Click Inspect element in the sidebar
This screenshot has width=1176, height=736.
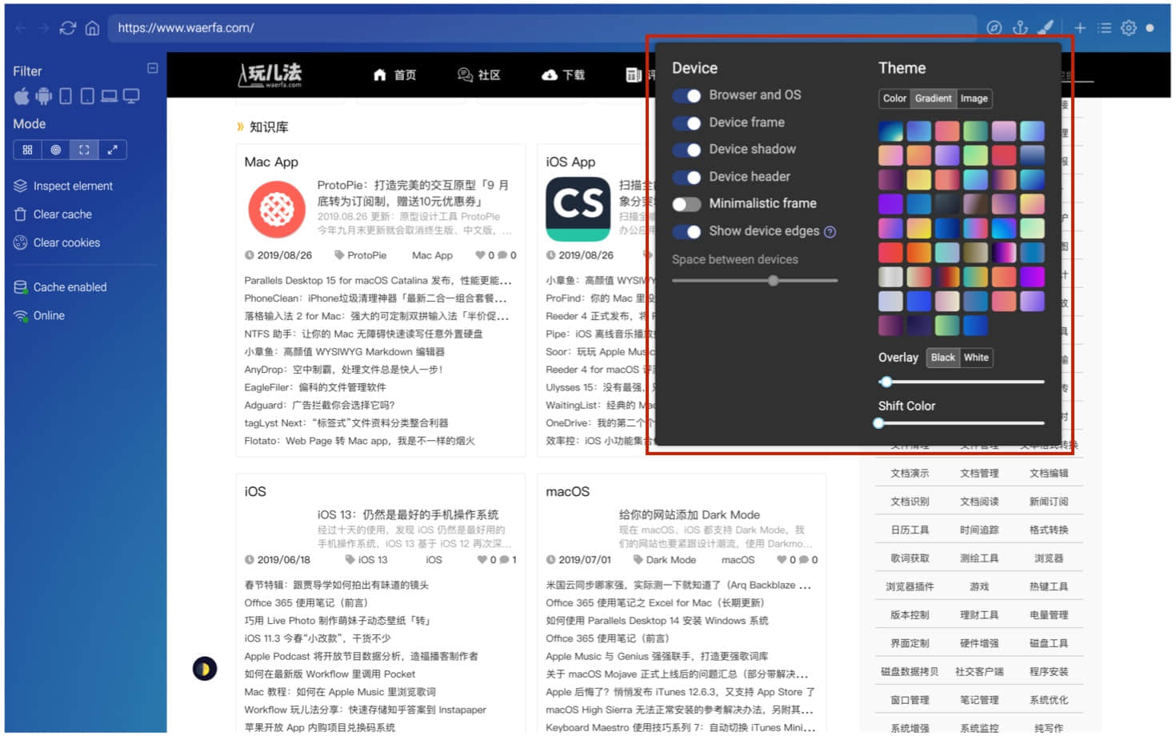click(x=63, y=186)
